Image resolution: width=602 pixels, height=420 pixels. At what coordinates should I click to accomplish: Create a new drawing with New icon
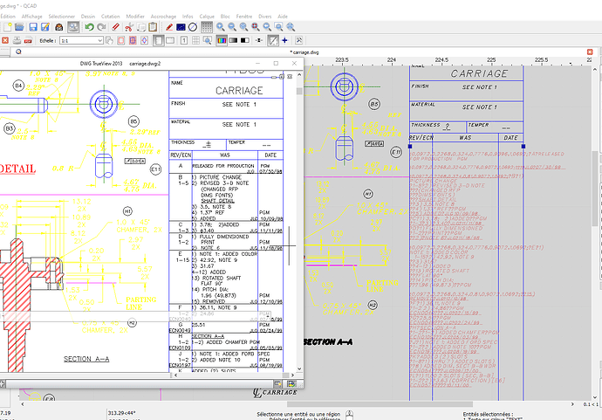(x=8, y=27)
